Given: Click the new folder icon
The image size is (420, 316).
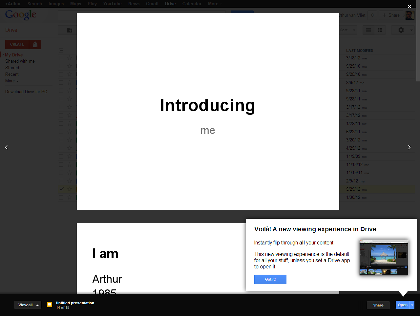Looking at the screenshot, I should coord(70,30).
